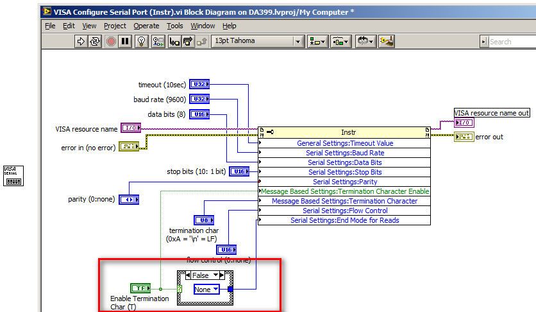The image size is (536, 312).
Task: Click the Serial Settings:Baud Rate property
Action: pyautogui.click(x=346, y=153)
